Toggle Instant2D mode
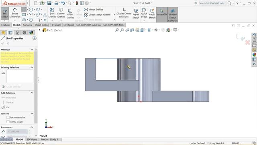 (161, 14)
